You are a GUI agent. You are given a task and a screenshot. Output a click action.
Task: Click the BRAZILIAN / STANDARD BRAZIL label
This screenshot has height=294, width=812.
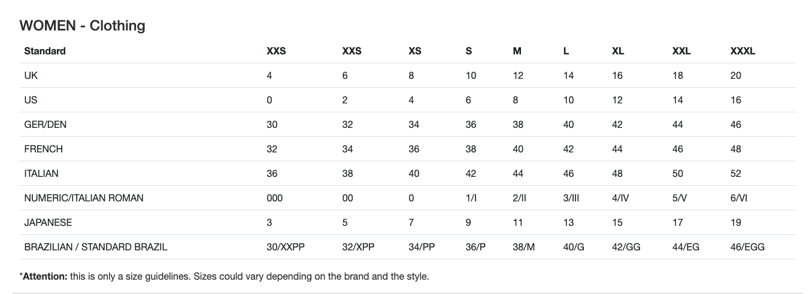(x=96, y=247)
